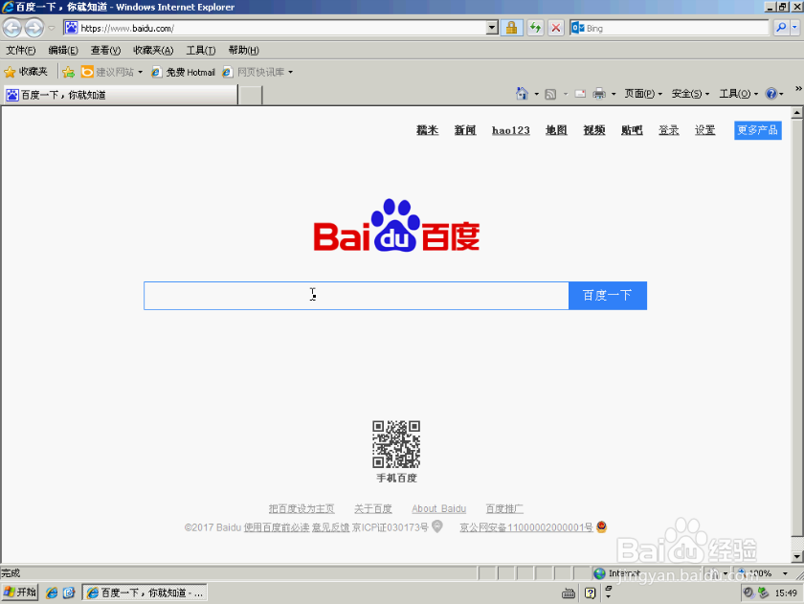
Task: Click the browser Back arrow button
Action: coord(12,28)
